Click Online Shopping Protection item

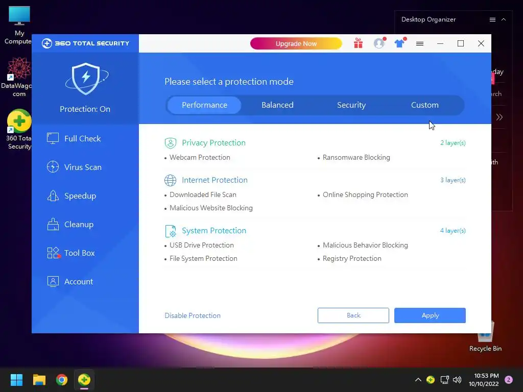[x=365, y=194]
